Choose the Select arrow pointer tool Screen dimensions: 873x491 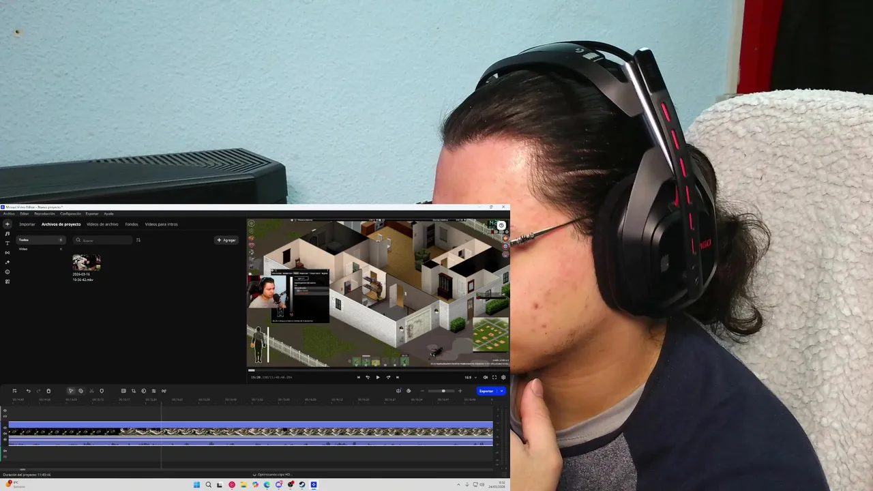pyautogui.click(x=71, y=391)
